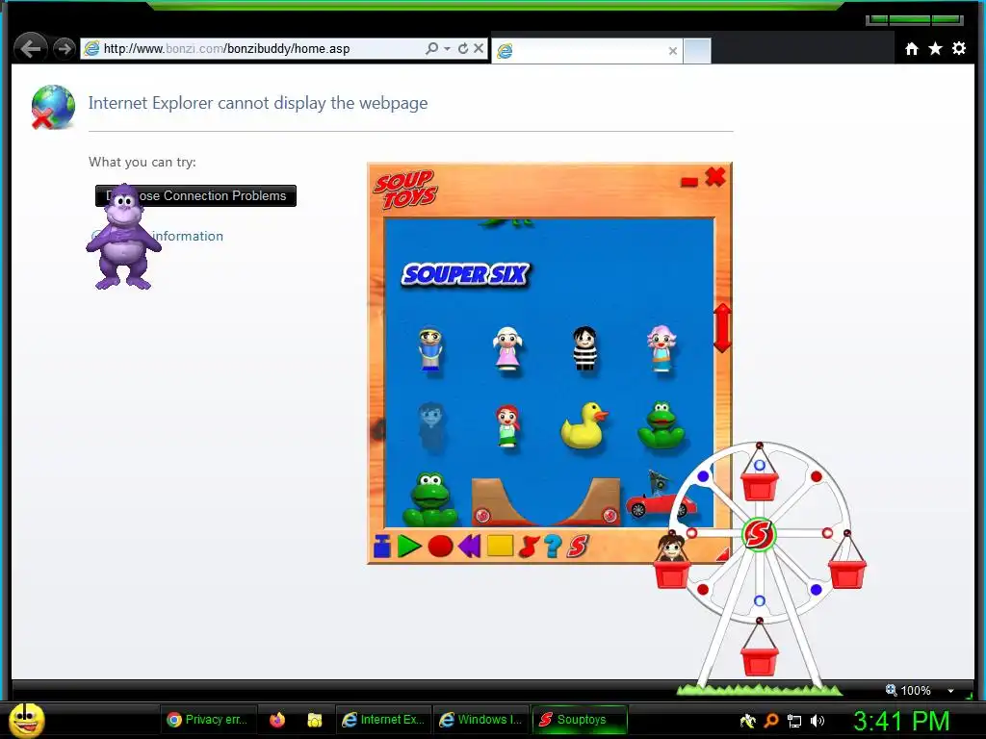
Task: Click the purple rewind arrows in Soup Toys
Action: [x=470, y=547]
